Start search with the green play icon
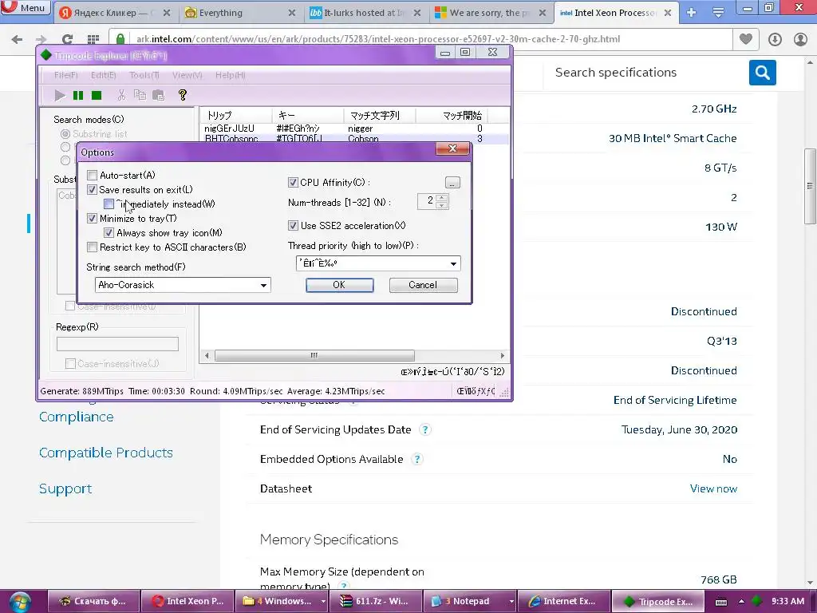The height and width of the screenshot is (613, 817). pyautogui.click(x=60, y=95)
